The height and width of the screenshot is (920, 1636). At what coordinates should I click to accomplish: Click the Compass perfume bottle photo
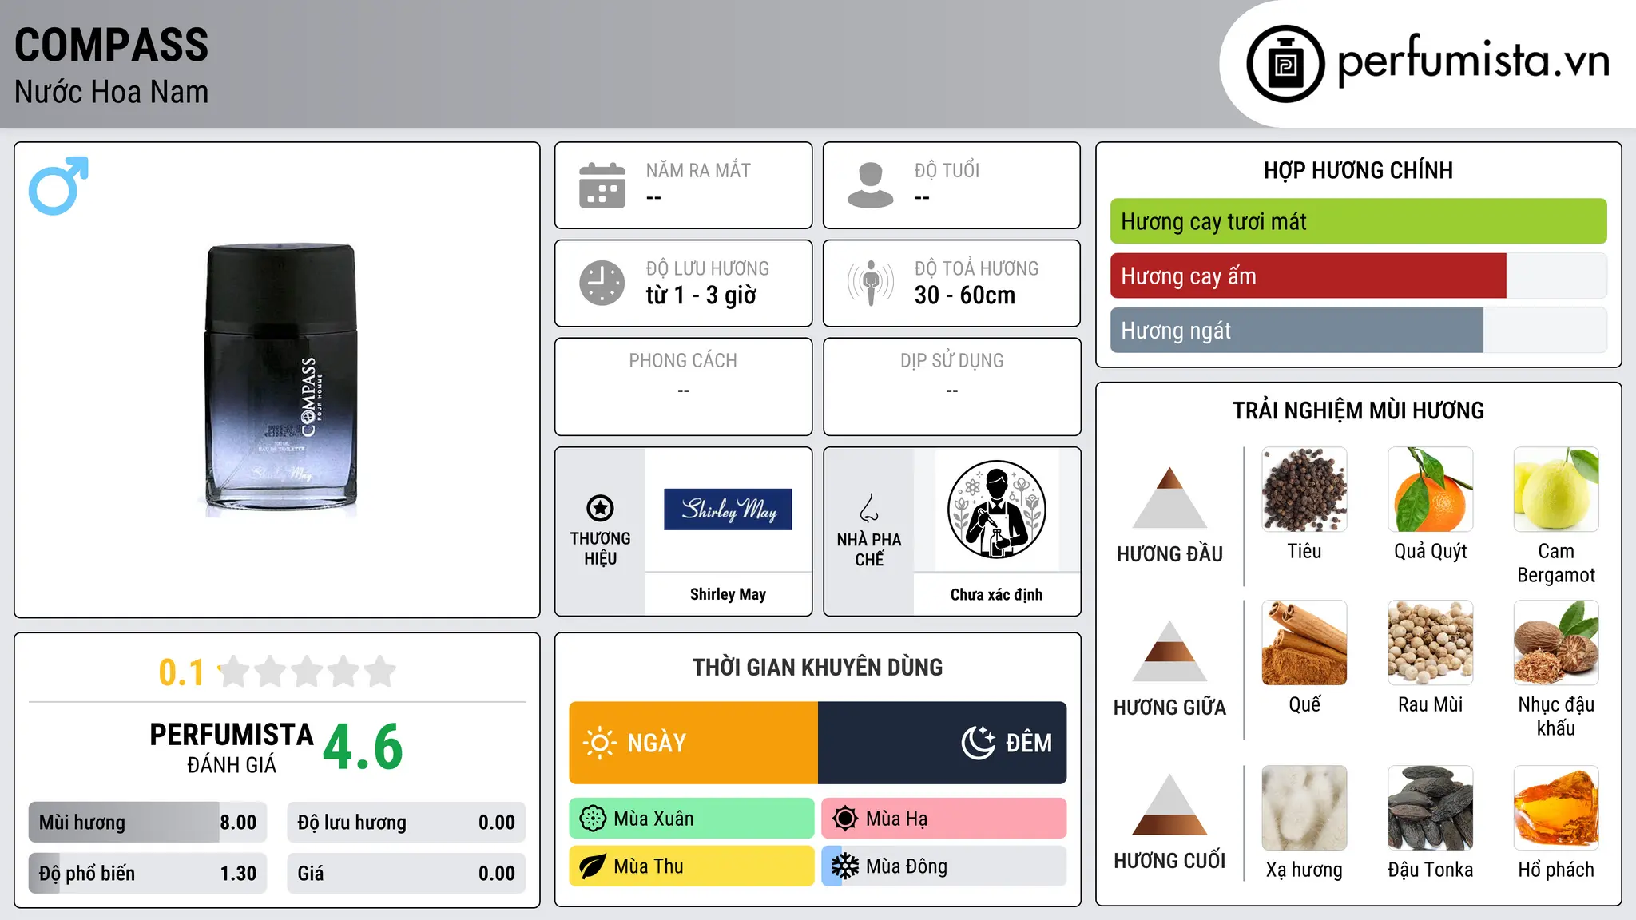(x=280, y=379)
